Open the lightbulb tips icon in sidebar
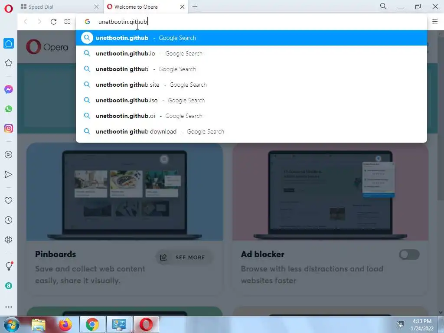Image resolution: width=444 pixels, height=333 pixels. [x=9, y=266]
